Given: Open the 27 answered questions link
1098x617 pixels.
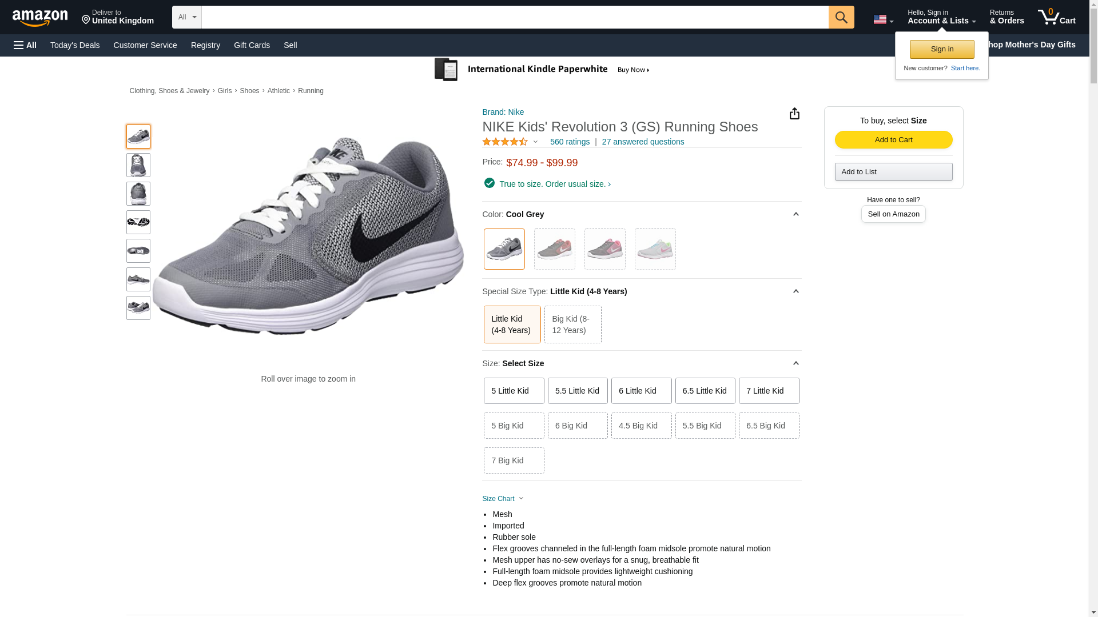Looking at the screenshot, I should coord(642,142).
